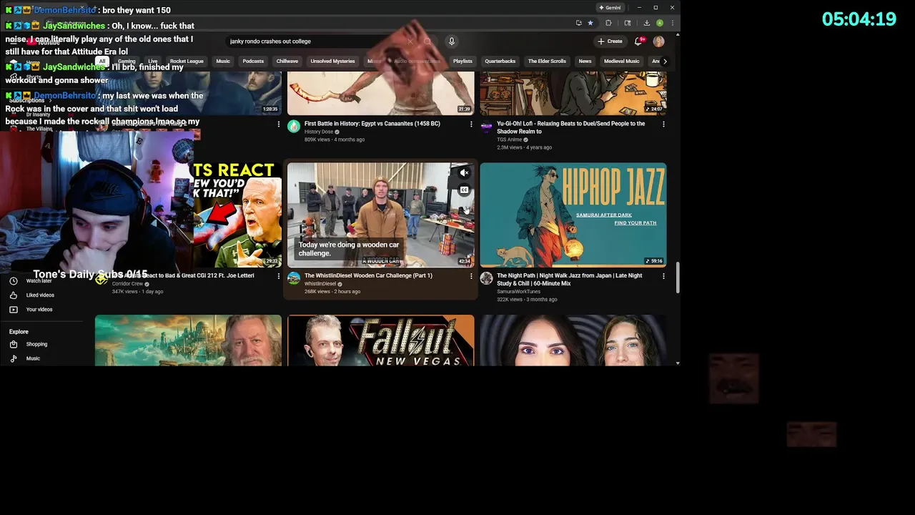
Task: Click into the YouTube search box
Action: click(318, 41)
